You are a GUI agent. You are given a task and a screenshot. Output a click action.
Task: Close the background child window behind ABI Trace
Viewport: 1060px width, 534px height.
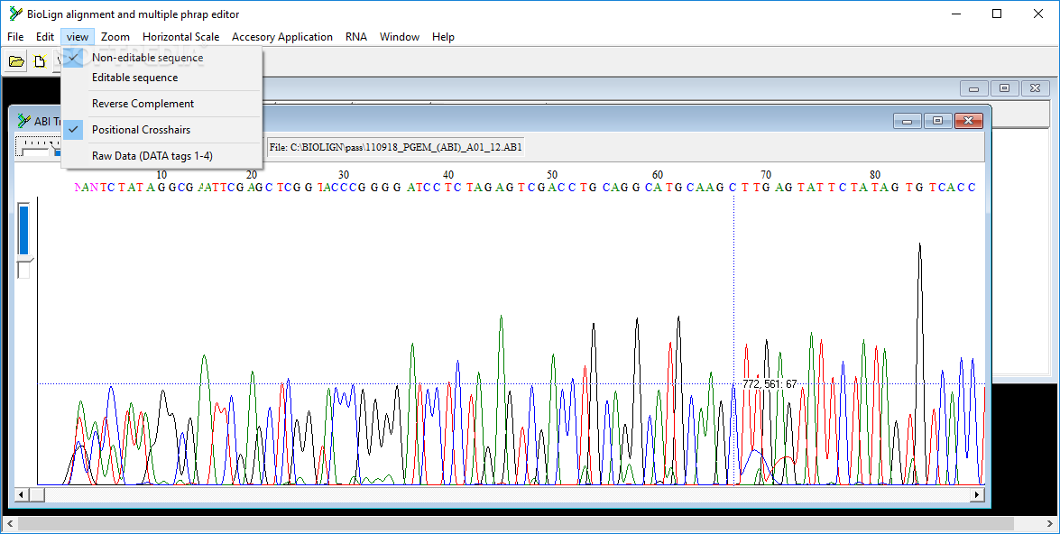[x=1035, y=88]
